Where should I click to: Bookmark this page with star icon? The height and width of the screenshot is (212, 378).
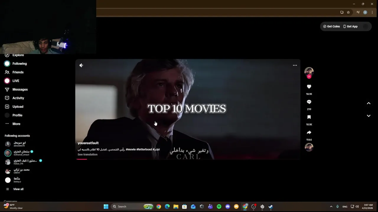(348, 12)
